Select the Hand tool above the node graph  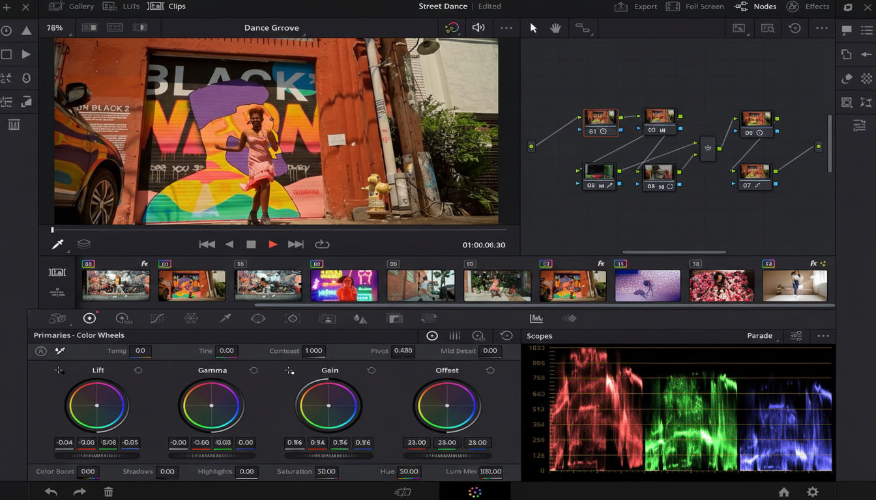[x=555, y=28]
